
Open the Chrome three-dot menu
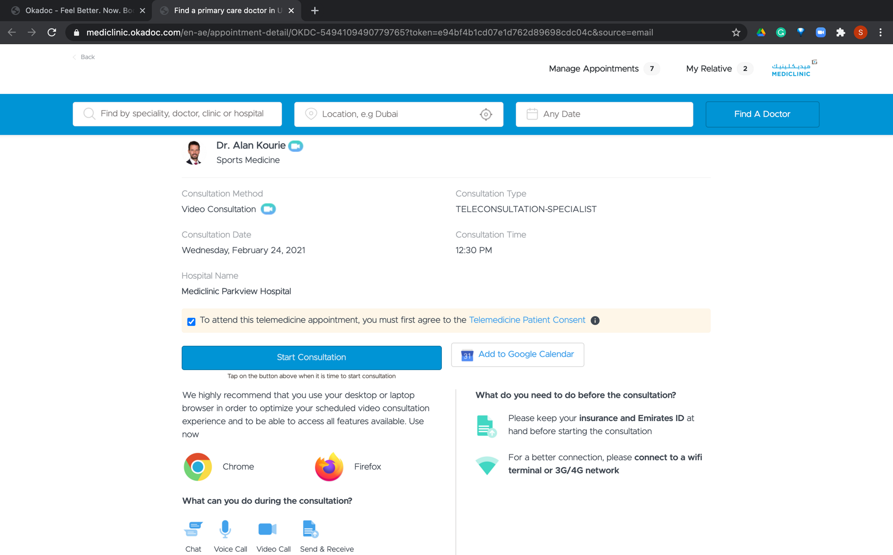[x=880, y=33]
